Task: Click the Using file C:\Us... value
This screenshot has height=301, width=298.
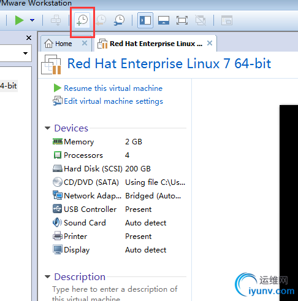Action: [155, 182]
